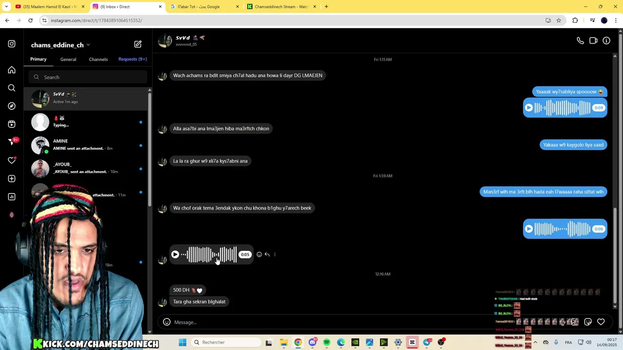Viewport: 623px width, 350px height.
Task: Select the General inbox tab
Action: 68,59
